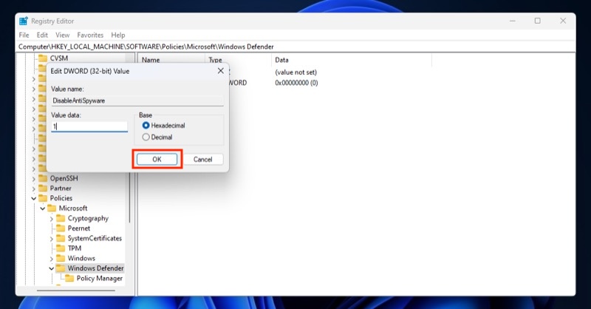This screenshot has height=309, width=591.
Task: Select the SystemCertificates key label
Action: [x=95, y=238]
